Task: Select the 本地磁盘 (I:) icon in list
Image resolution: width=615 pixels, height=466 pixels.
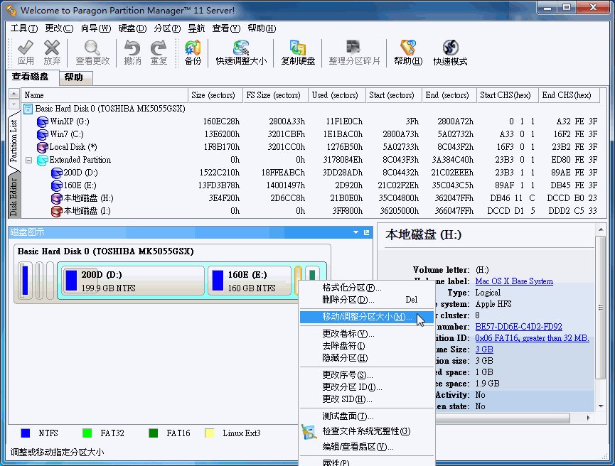Action: (57, 212)
